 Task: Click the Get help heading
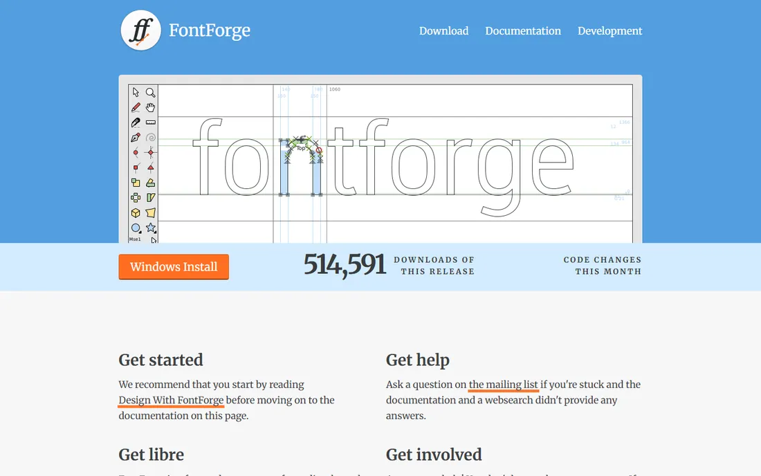pyautogui.click(x=418, y=360)
